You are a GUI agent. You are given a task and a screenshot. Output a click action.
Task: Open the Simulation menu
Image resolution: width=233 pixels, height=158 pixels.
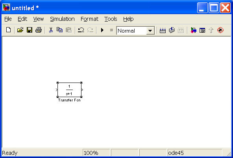(x=62, y=19)
